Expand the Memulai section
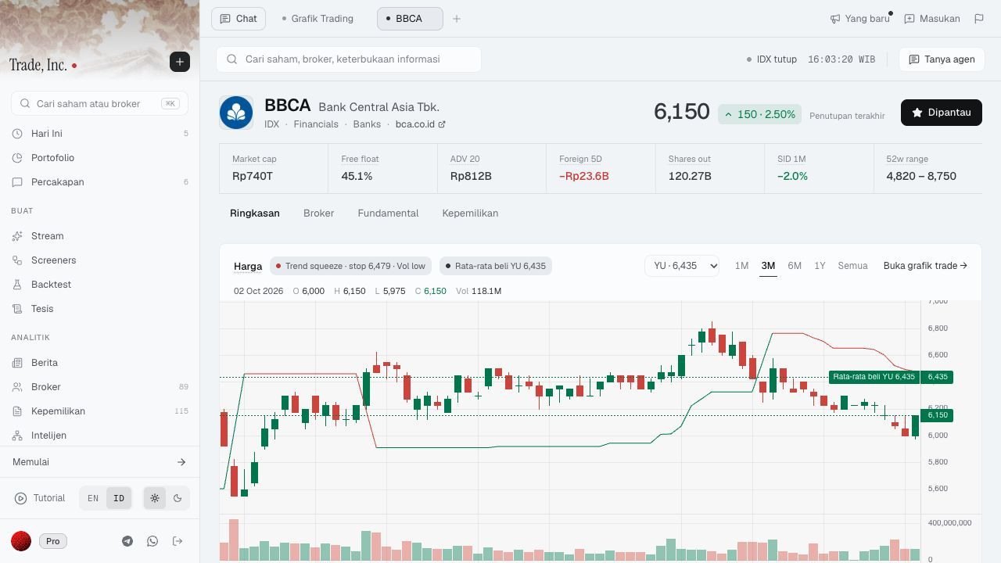 (x=99, y=462)
